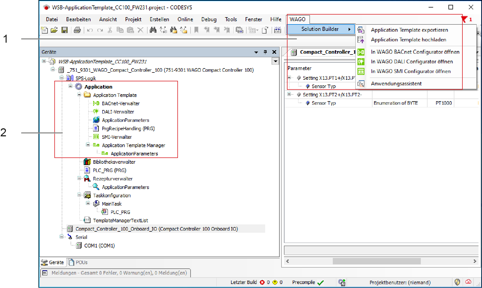Click the Cut scissors icon

coord(110,30)
